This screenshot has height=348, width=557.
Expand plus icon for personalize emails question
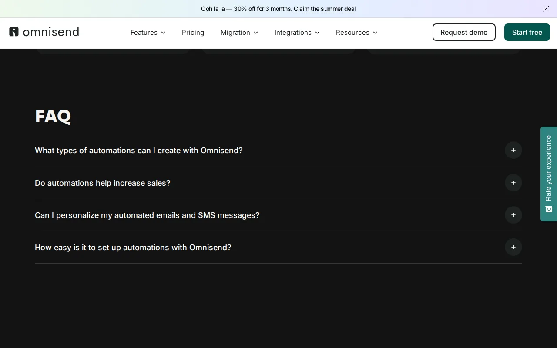click(x=513, y=215)
